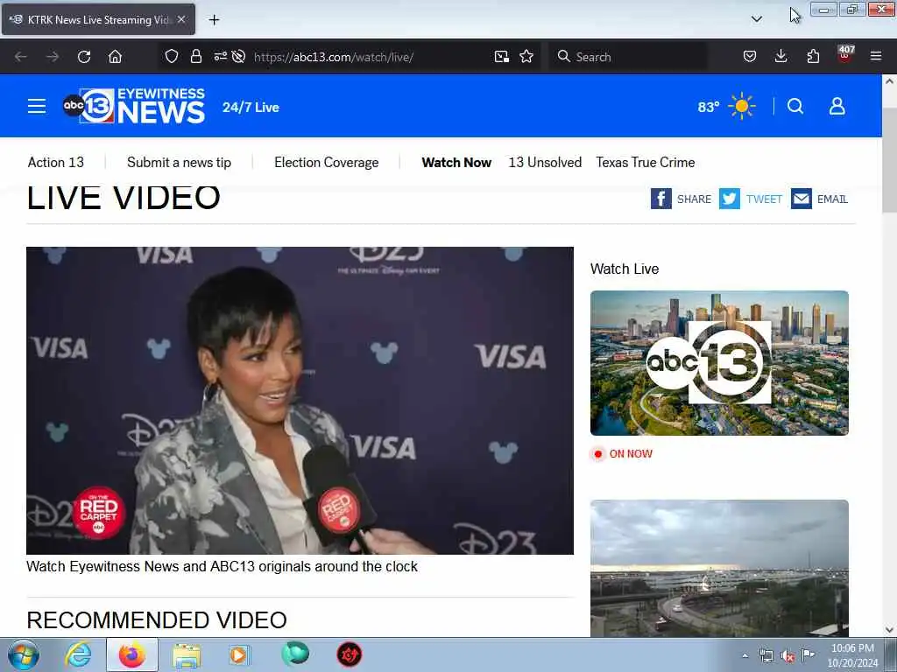Open the Action Center flag icon

click(x=809, y=654)
